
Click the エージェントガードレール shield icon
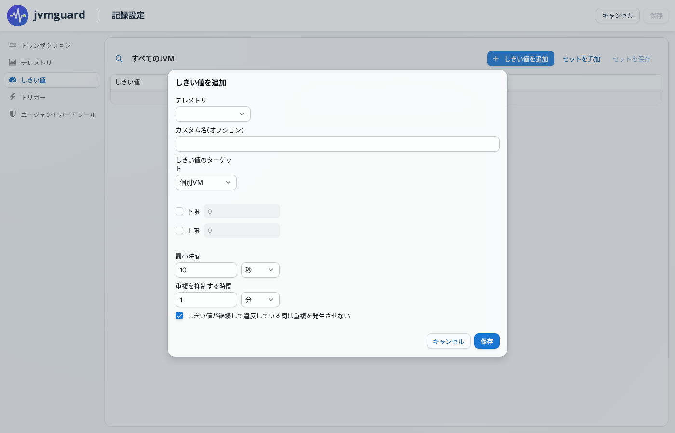coord(13,114)
